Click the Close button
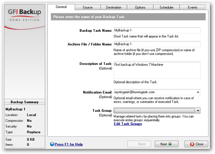The height and width of the screenshot is (154, 215). point(196,144)
